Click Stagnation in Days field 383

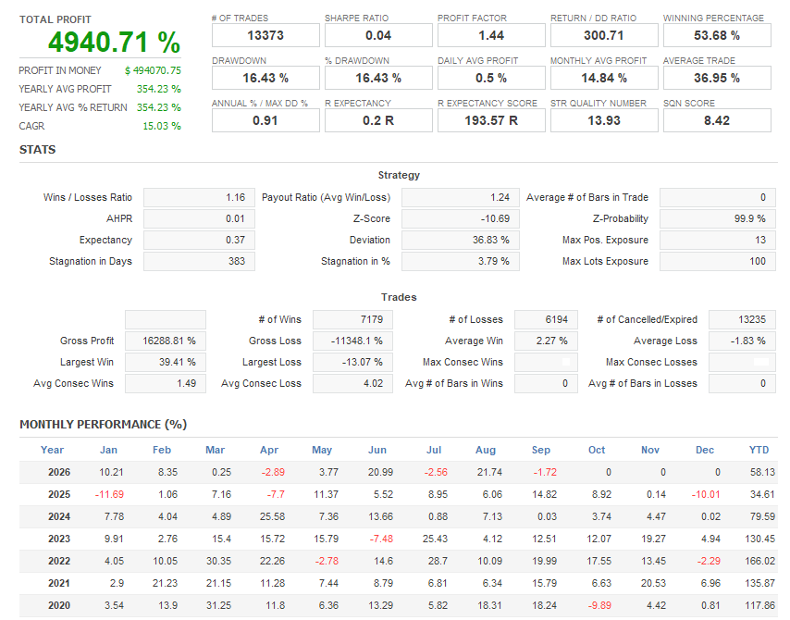(199, 261)
